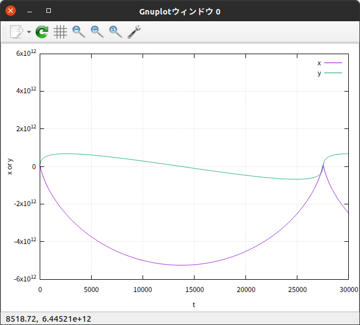The width and height of the screenshot is (360, 325).
Task: Click the window resize grip corner
Action: tap(357, 321)
